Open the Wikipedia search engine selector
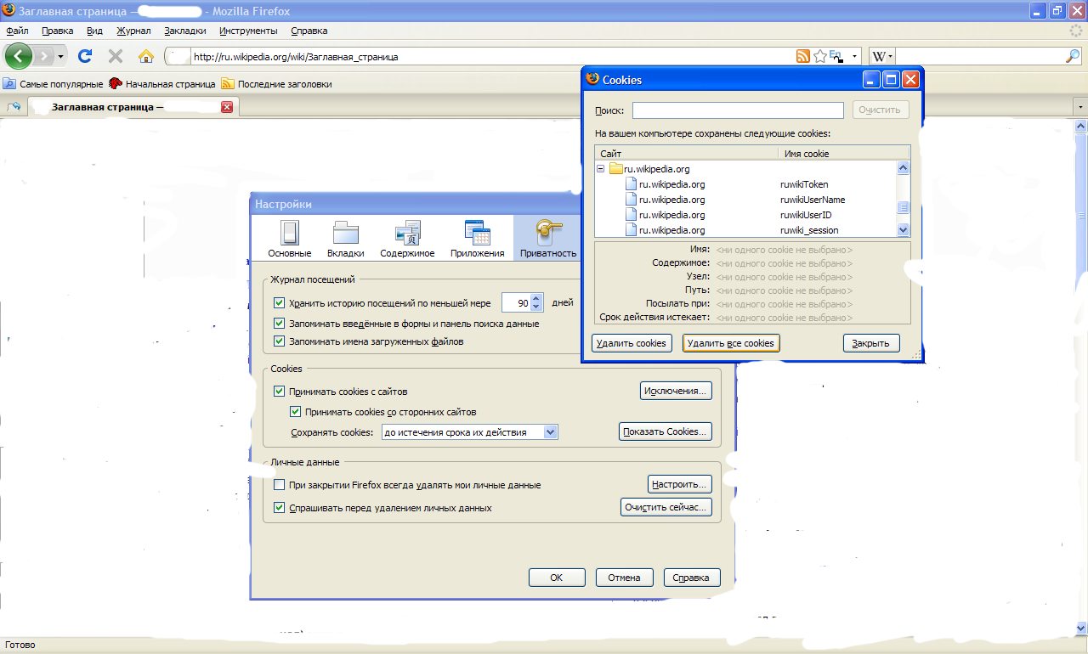 pyautogui.click(x=881, y=56)
